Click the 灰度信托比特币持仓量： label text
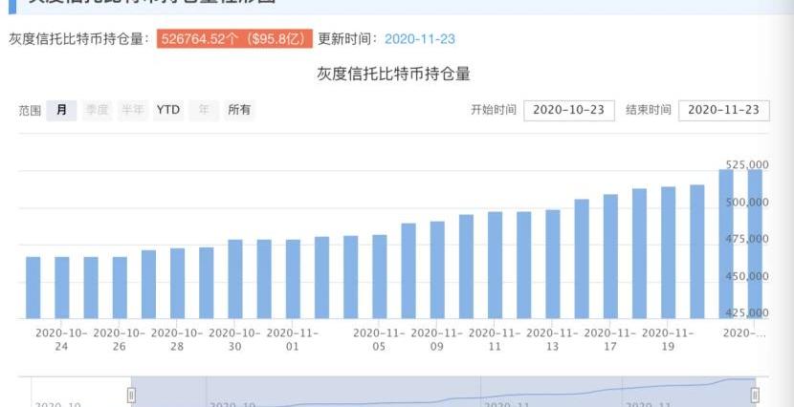Image resolution: width=794 pixels, height=407 pixels. (x=79, y=39)
